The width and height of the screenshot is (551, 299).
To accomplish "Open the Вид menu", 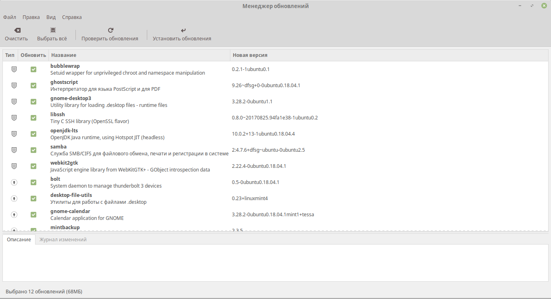I will pos(51,17).
